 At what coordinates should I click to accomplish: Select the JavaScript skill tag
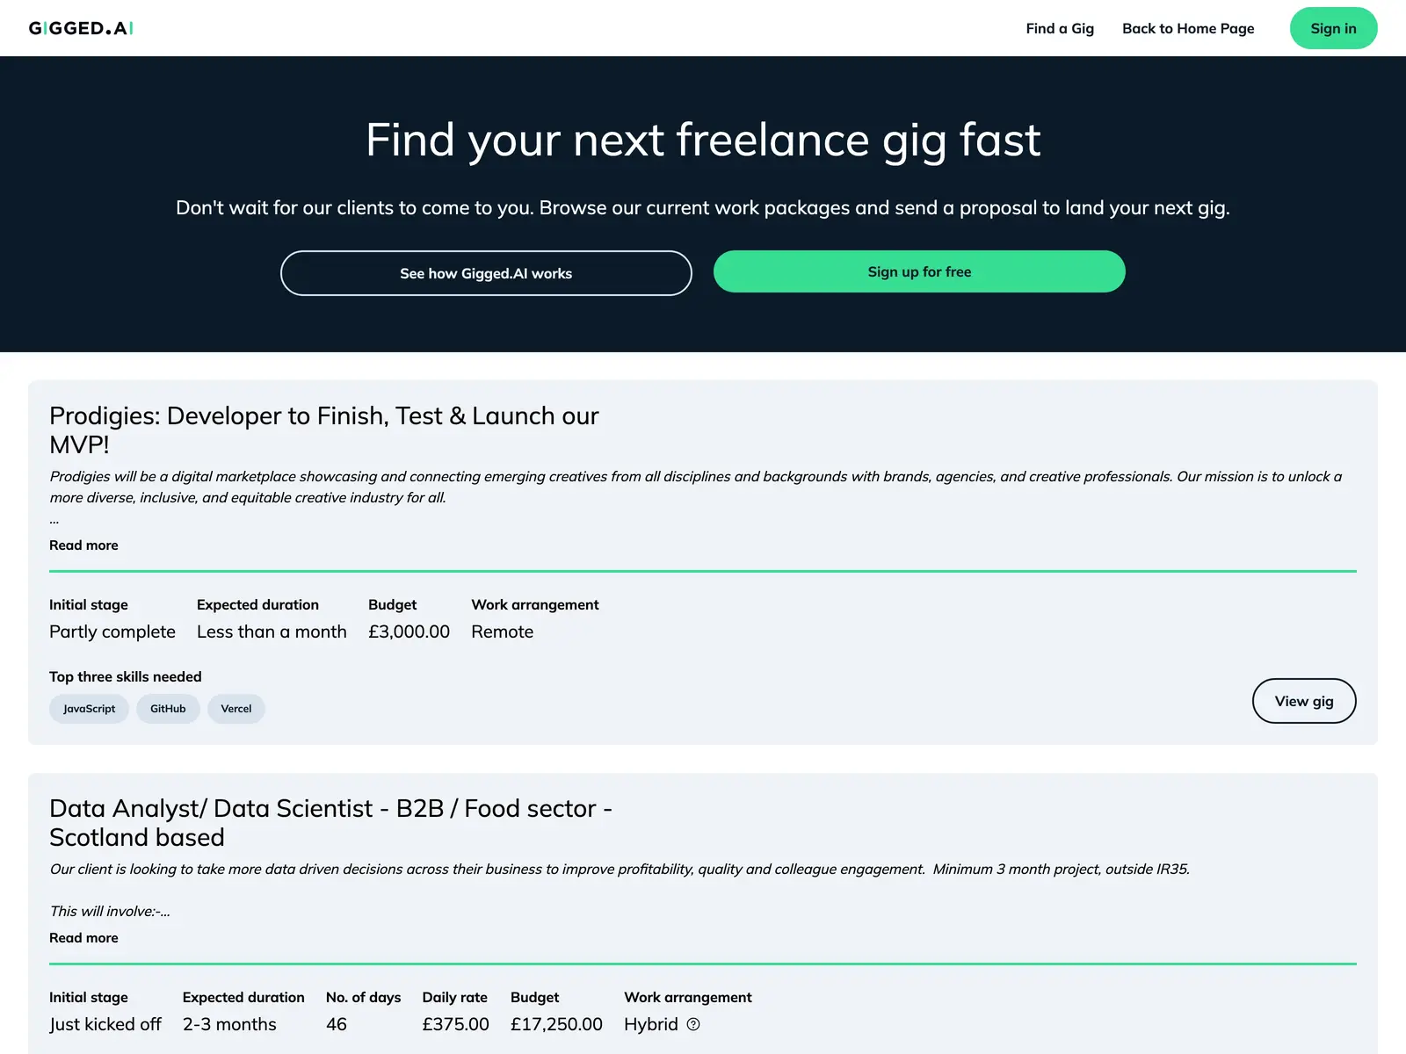(89, 709)
